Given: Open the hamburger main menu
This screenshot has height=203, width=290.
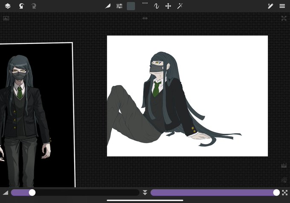Looking at the screenshot, I should (x=282, y=6).
